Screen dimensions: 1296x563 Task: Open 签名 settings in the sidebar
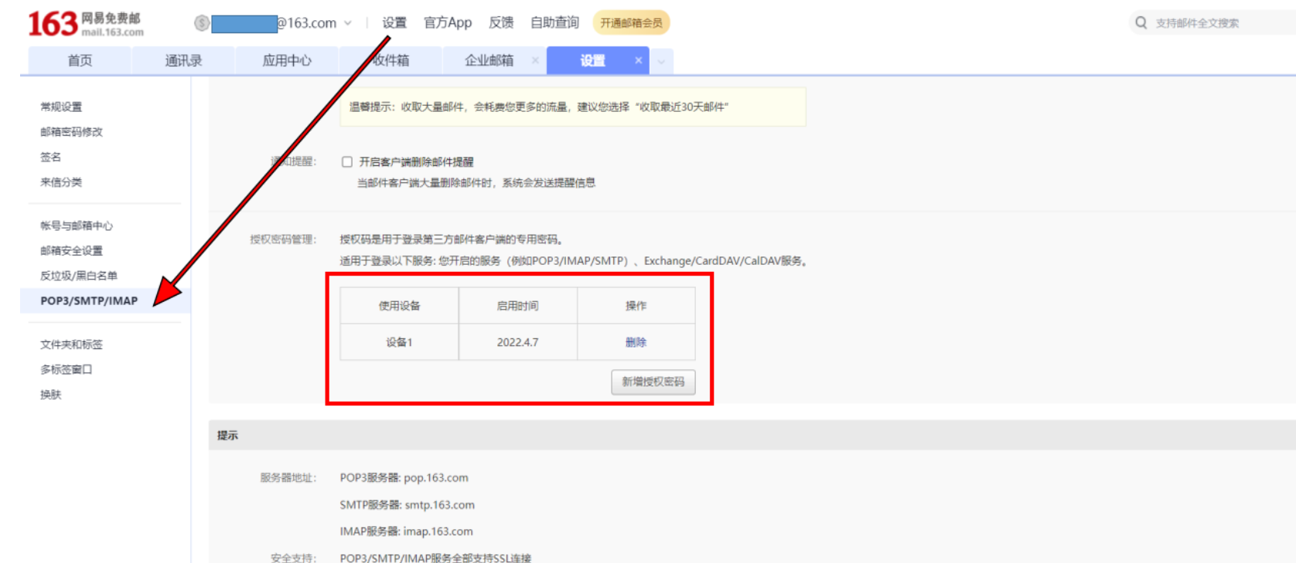[50, 157]
